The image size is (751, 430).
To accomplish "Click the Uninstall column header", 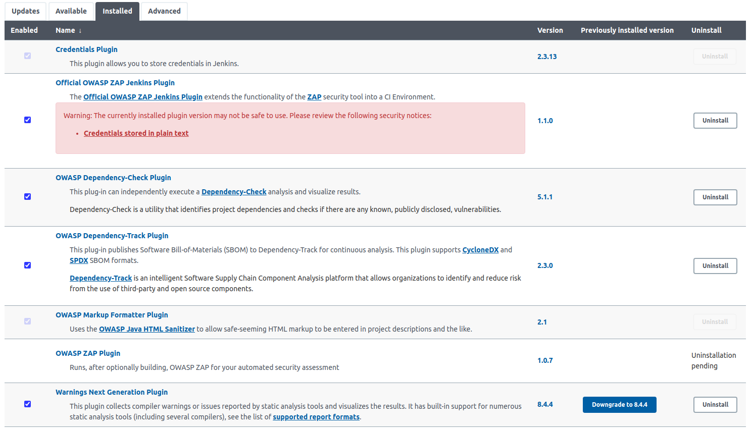I will pos(706,30).
